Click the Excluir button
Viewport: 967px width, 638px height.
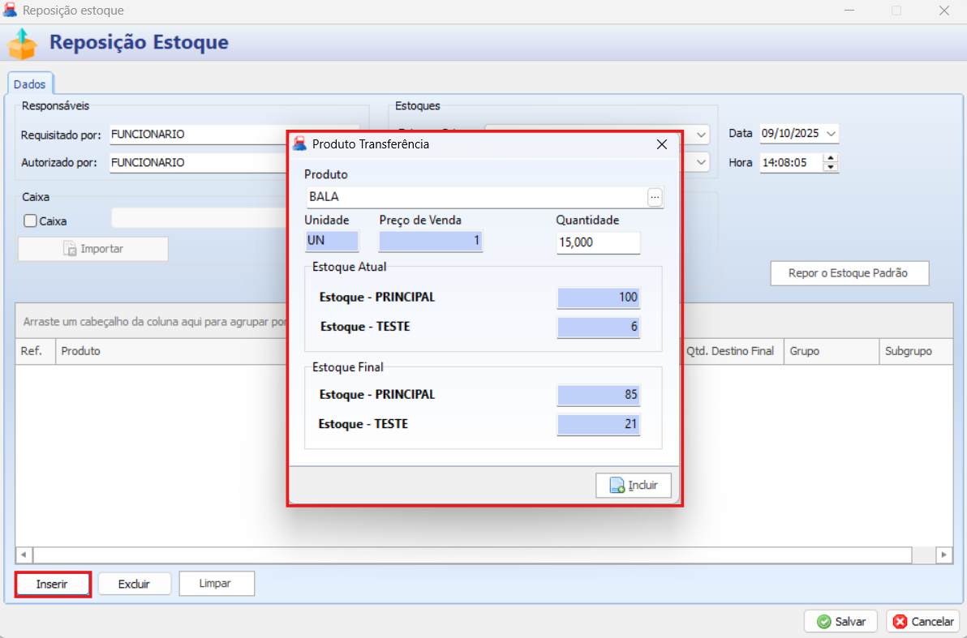pyautogui.click(x=135, y=584)
